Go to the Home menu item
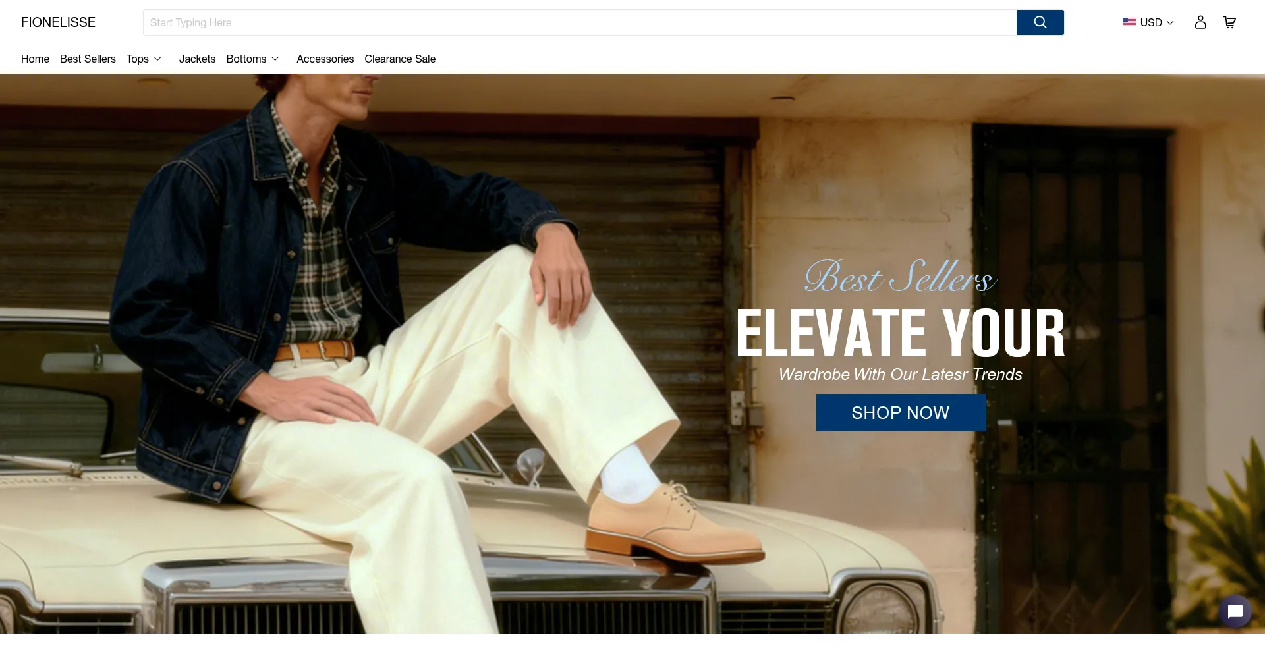Image resolution: width=1265 pixels, height=654 pixels. click(35, 59)
